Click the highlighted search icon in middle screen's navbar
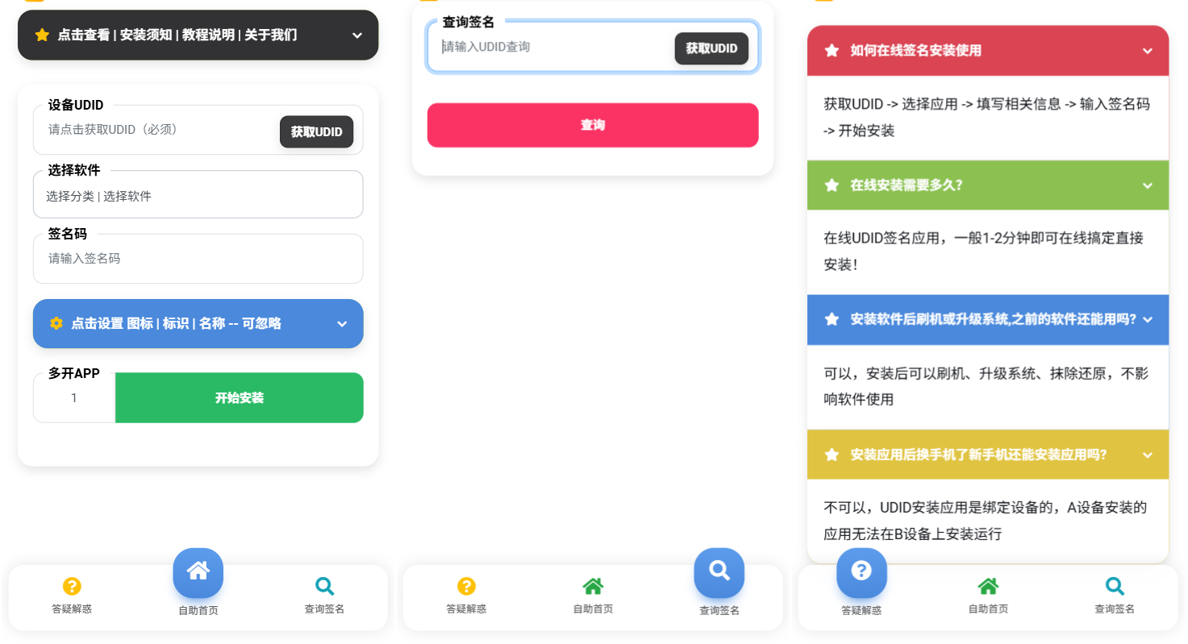 719,572
